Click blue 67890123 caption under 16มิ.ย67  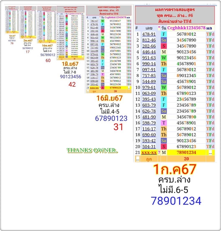click(111, 119)
